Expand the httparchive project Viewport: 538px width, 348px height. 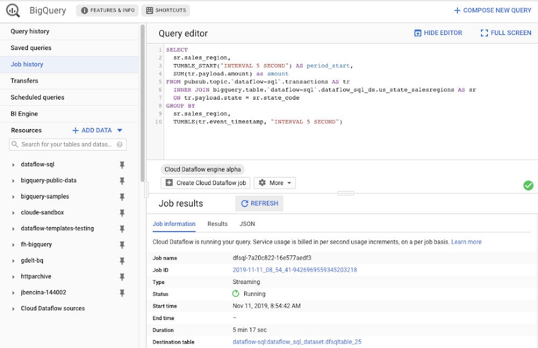[x=13, y=276]
